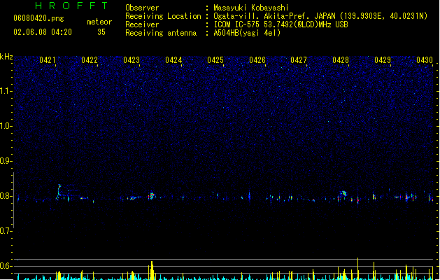Click the Receiving antenna field label
This screenshot has width=440, height=280.
(161, 33)
